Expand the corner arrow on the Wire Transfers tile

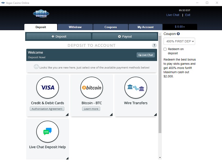tap(155, 114)
